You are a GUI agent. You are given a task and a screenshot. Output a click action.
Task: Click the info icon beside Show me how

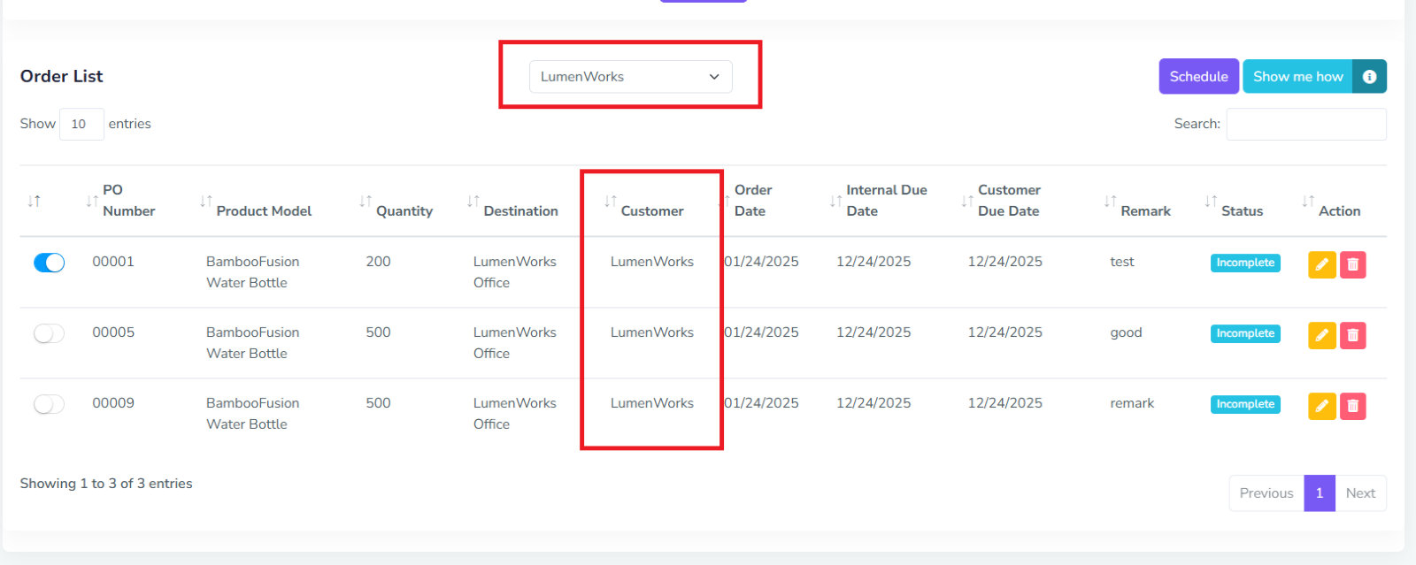[1369, 77]
